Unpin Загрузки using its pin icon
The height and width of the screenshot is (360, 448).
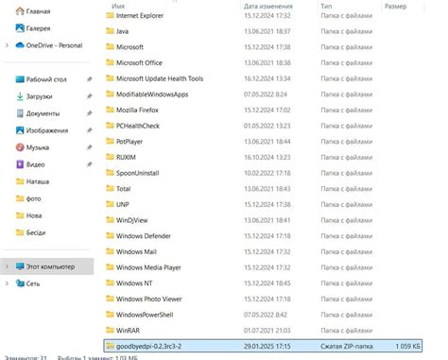(89, 96)
